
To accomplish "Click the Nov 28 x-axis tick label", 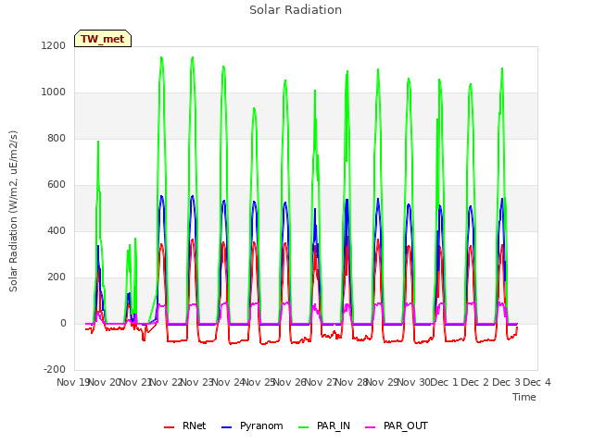I will (352, 382).
